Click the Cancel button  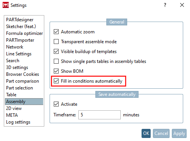[161, 133]
